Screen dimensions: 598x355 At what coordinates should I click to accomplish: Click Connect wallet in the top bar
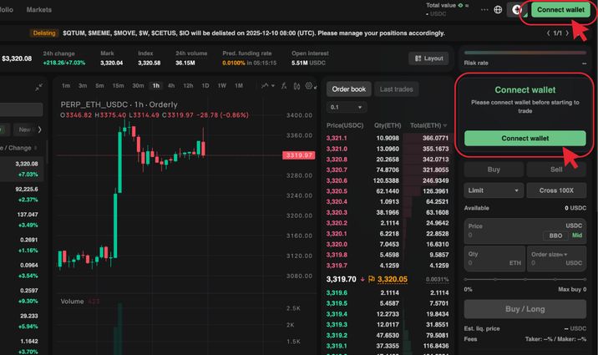pyautogui.click(x=560, y=10)
